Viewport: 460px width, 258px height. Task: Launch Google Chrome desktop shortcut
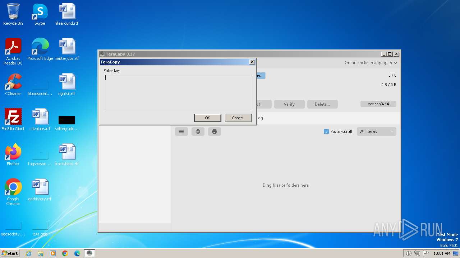[13, 192]
